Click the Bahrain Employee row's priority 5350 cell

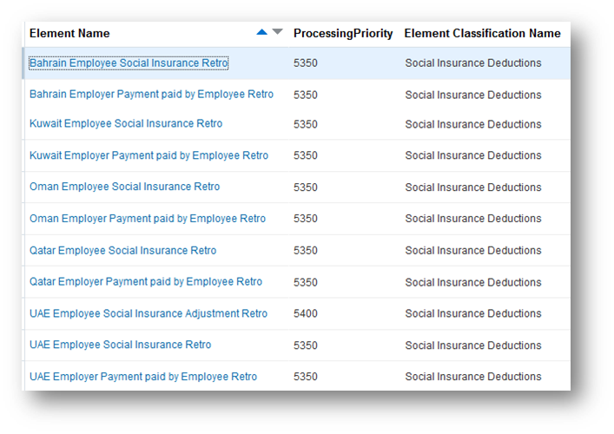tap(306, 63)
